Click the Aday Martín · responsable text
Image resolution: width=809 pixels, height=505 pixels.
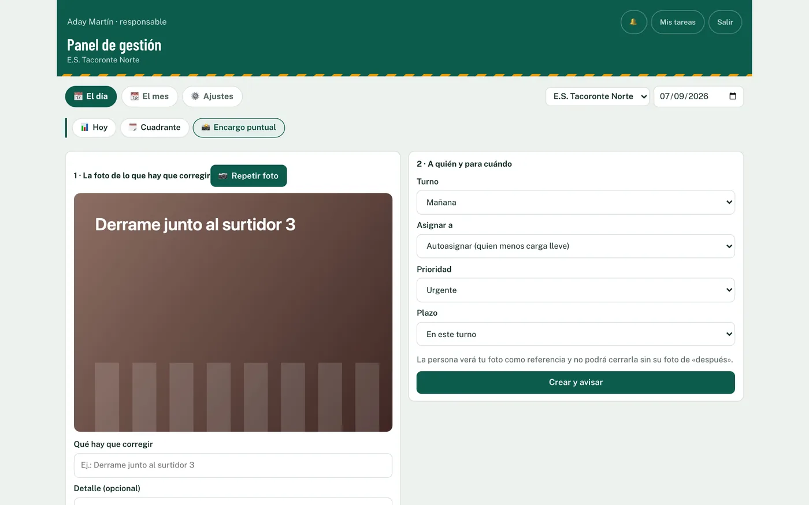click(117, 22)
